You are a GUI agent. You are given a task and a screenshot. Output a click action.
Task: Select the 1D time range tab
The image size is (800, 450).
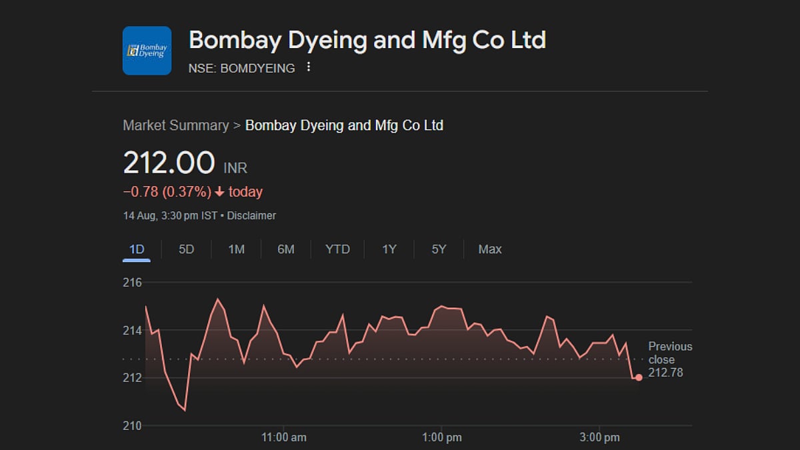pos(137,249)
